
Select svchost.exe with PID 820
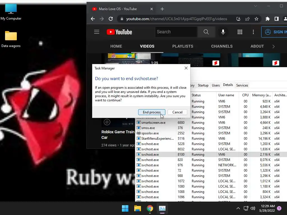[211, 160]
